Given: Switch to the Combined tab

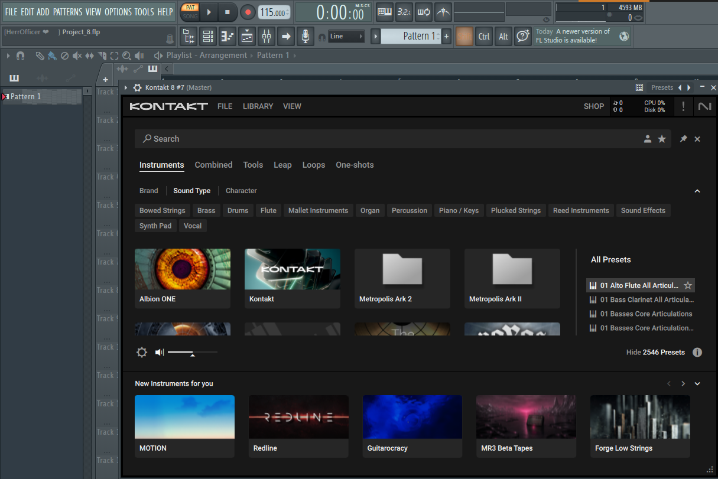Looking at the screenshot, I should [x=213, y=165].
